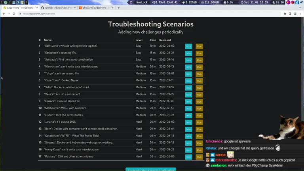Open Info for Pokhara SSH scenario

(188, 157)
